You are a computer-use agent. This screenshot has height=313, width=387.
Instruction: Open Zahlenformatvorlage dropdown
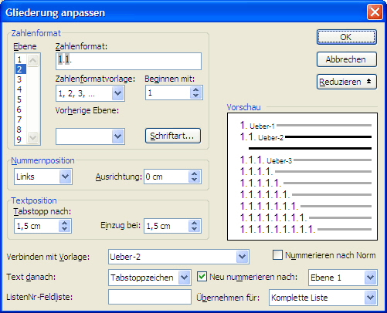coord(118,93)
